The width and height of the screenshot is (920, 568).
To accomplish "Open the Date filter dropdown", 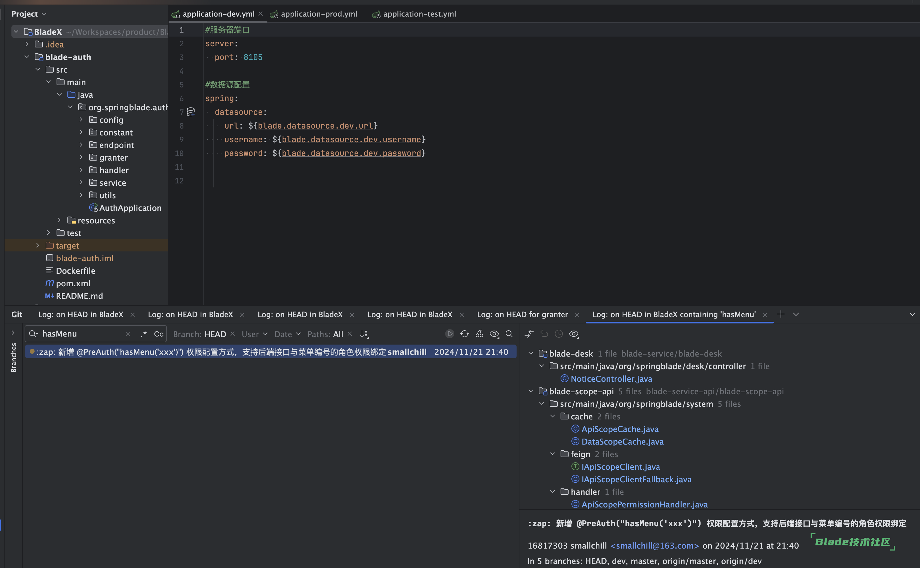I will pos(287,334).
